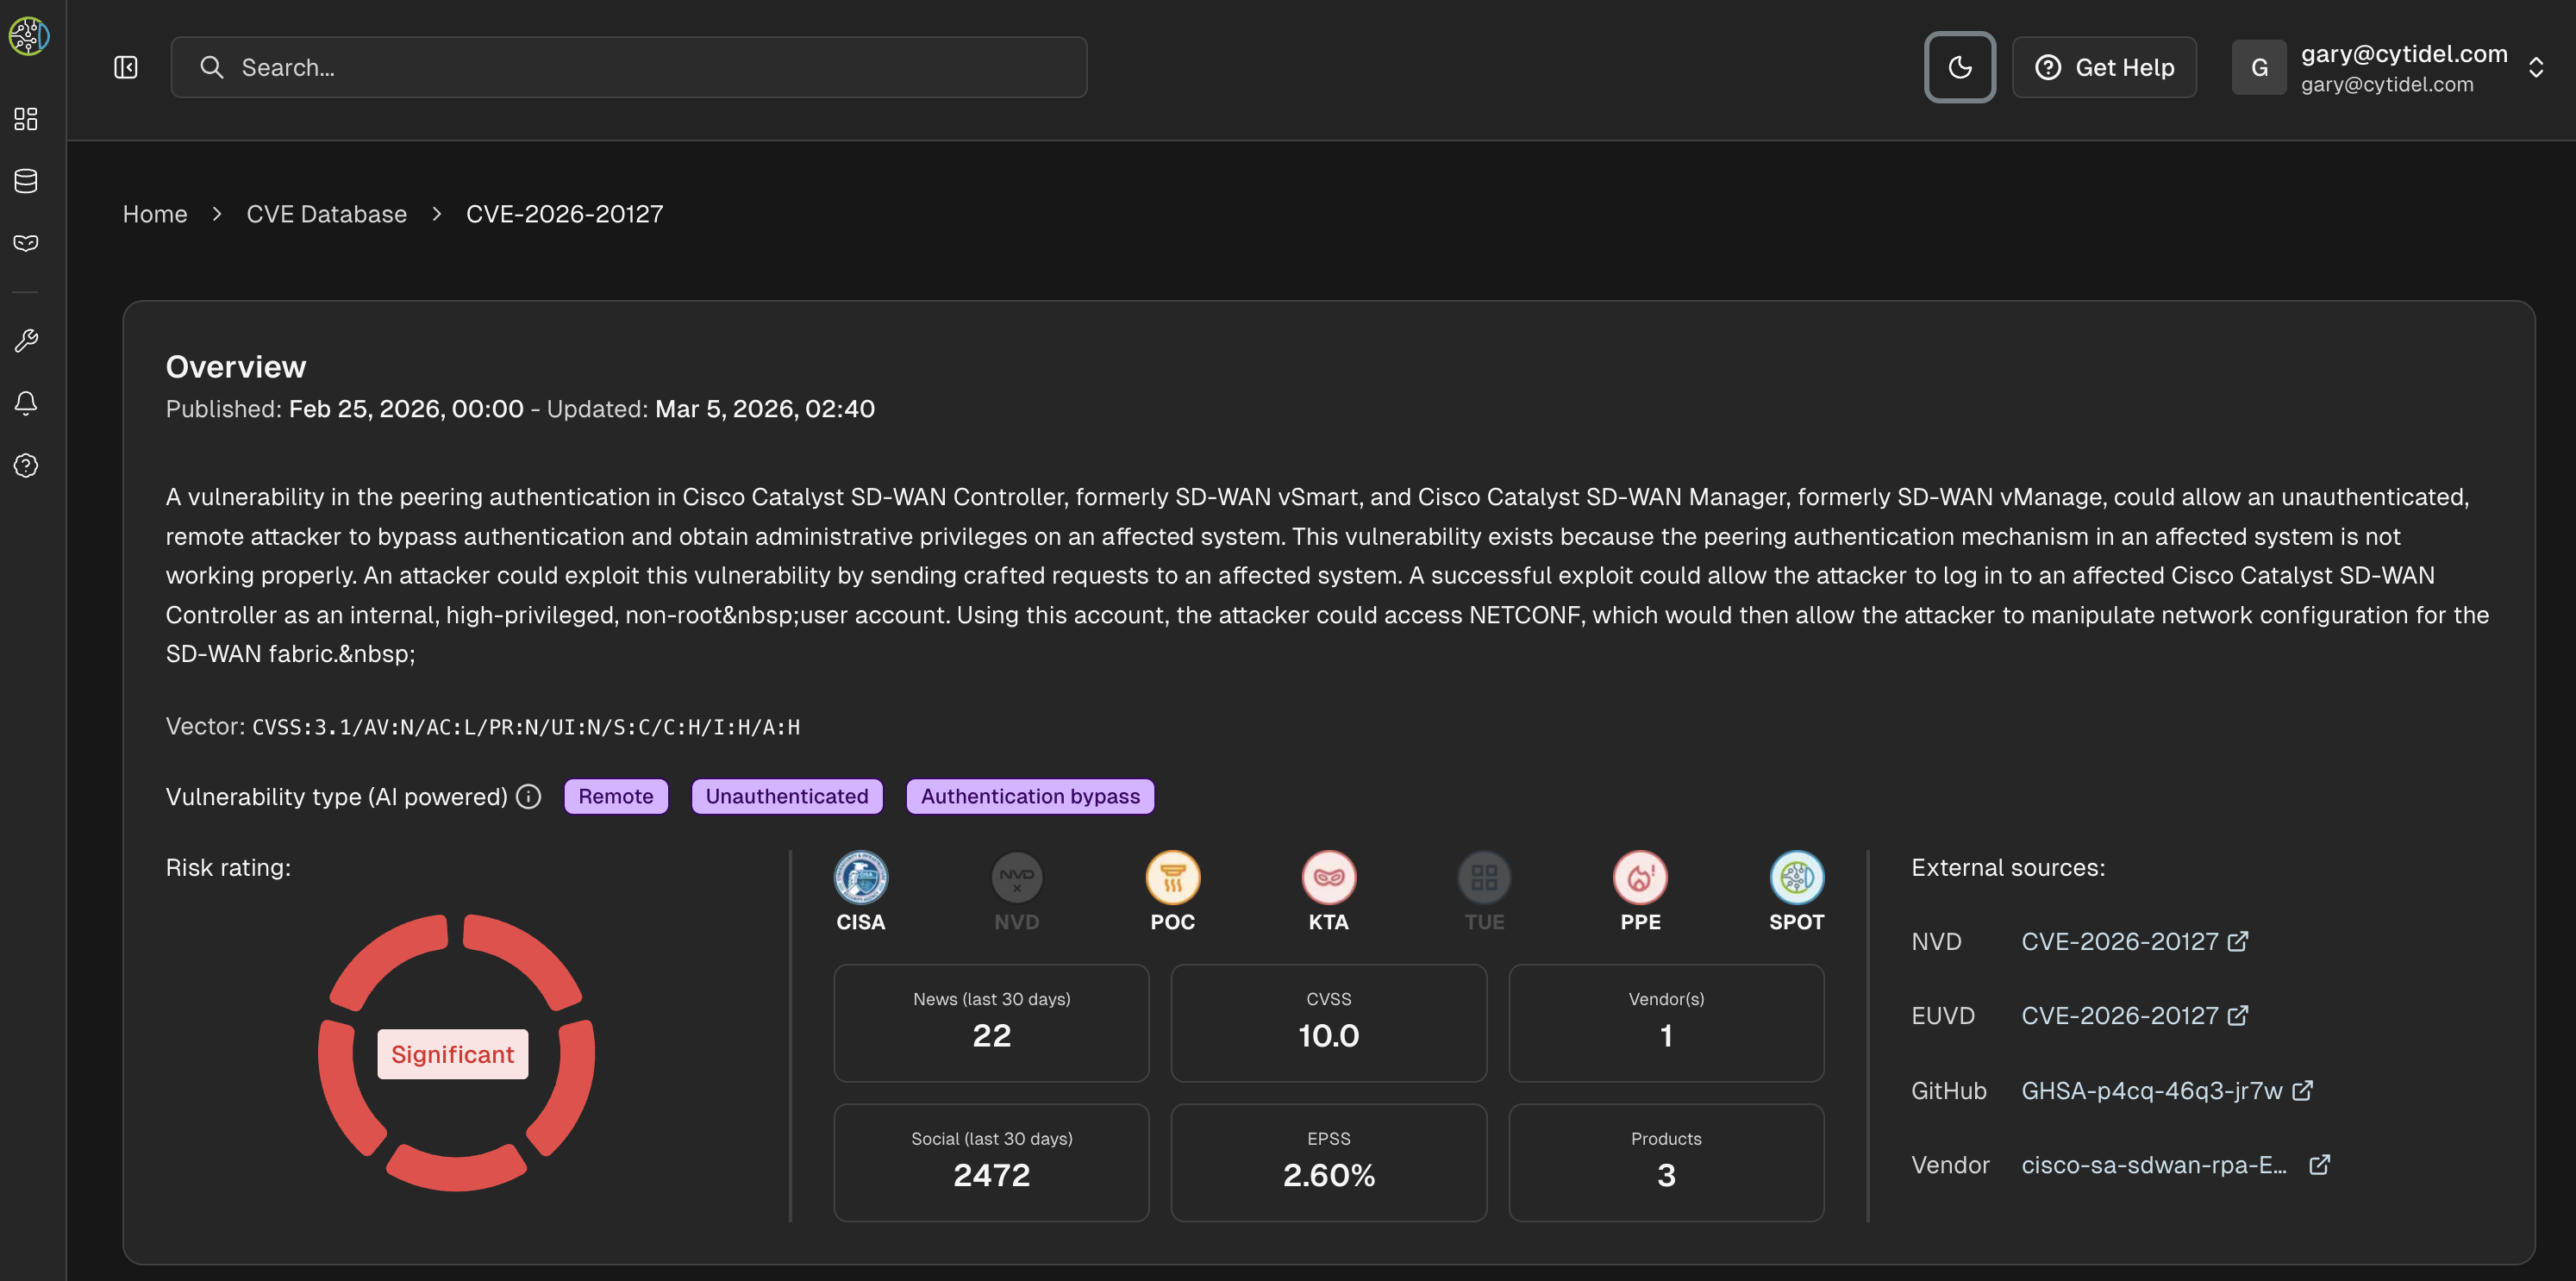This screenshot has height=1281, width=2576.
Task: Click the POC indicator icon
Action: pos(1172,878)
